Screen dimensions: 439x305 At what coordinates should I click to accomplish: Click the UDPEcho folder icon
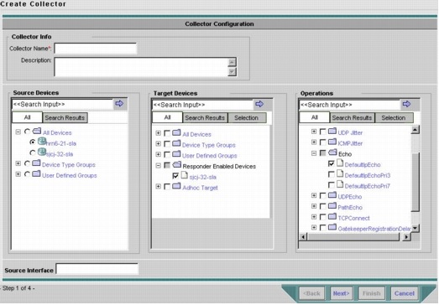332,195
